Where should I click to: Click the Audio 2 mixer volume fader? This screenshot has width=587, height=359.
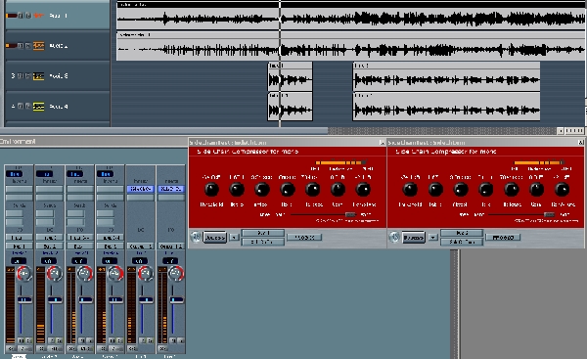click(55, 300)
